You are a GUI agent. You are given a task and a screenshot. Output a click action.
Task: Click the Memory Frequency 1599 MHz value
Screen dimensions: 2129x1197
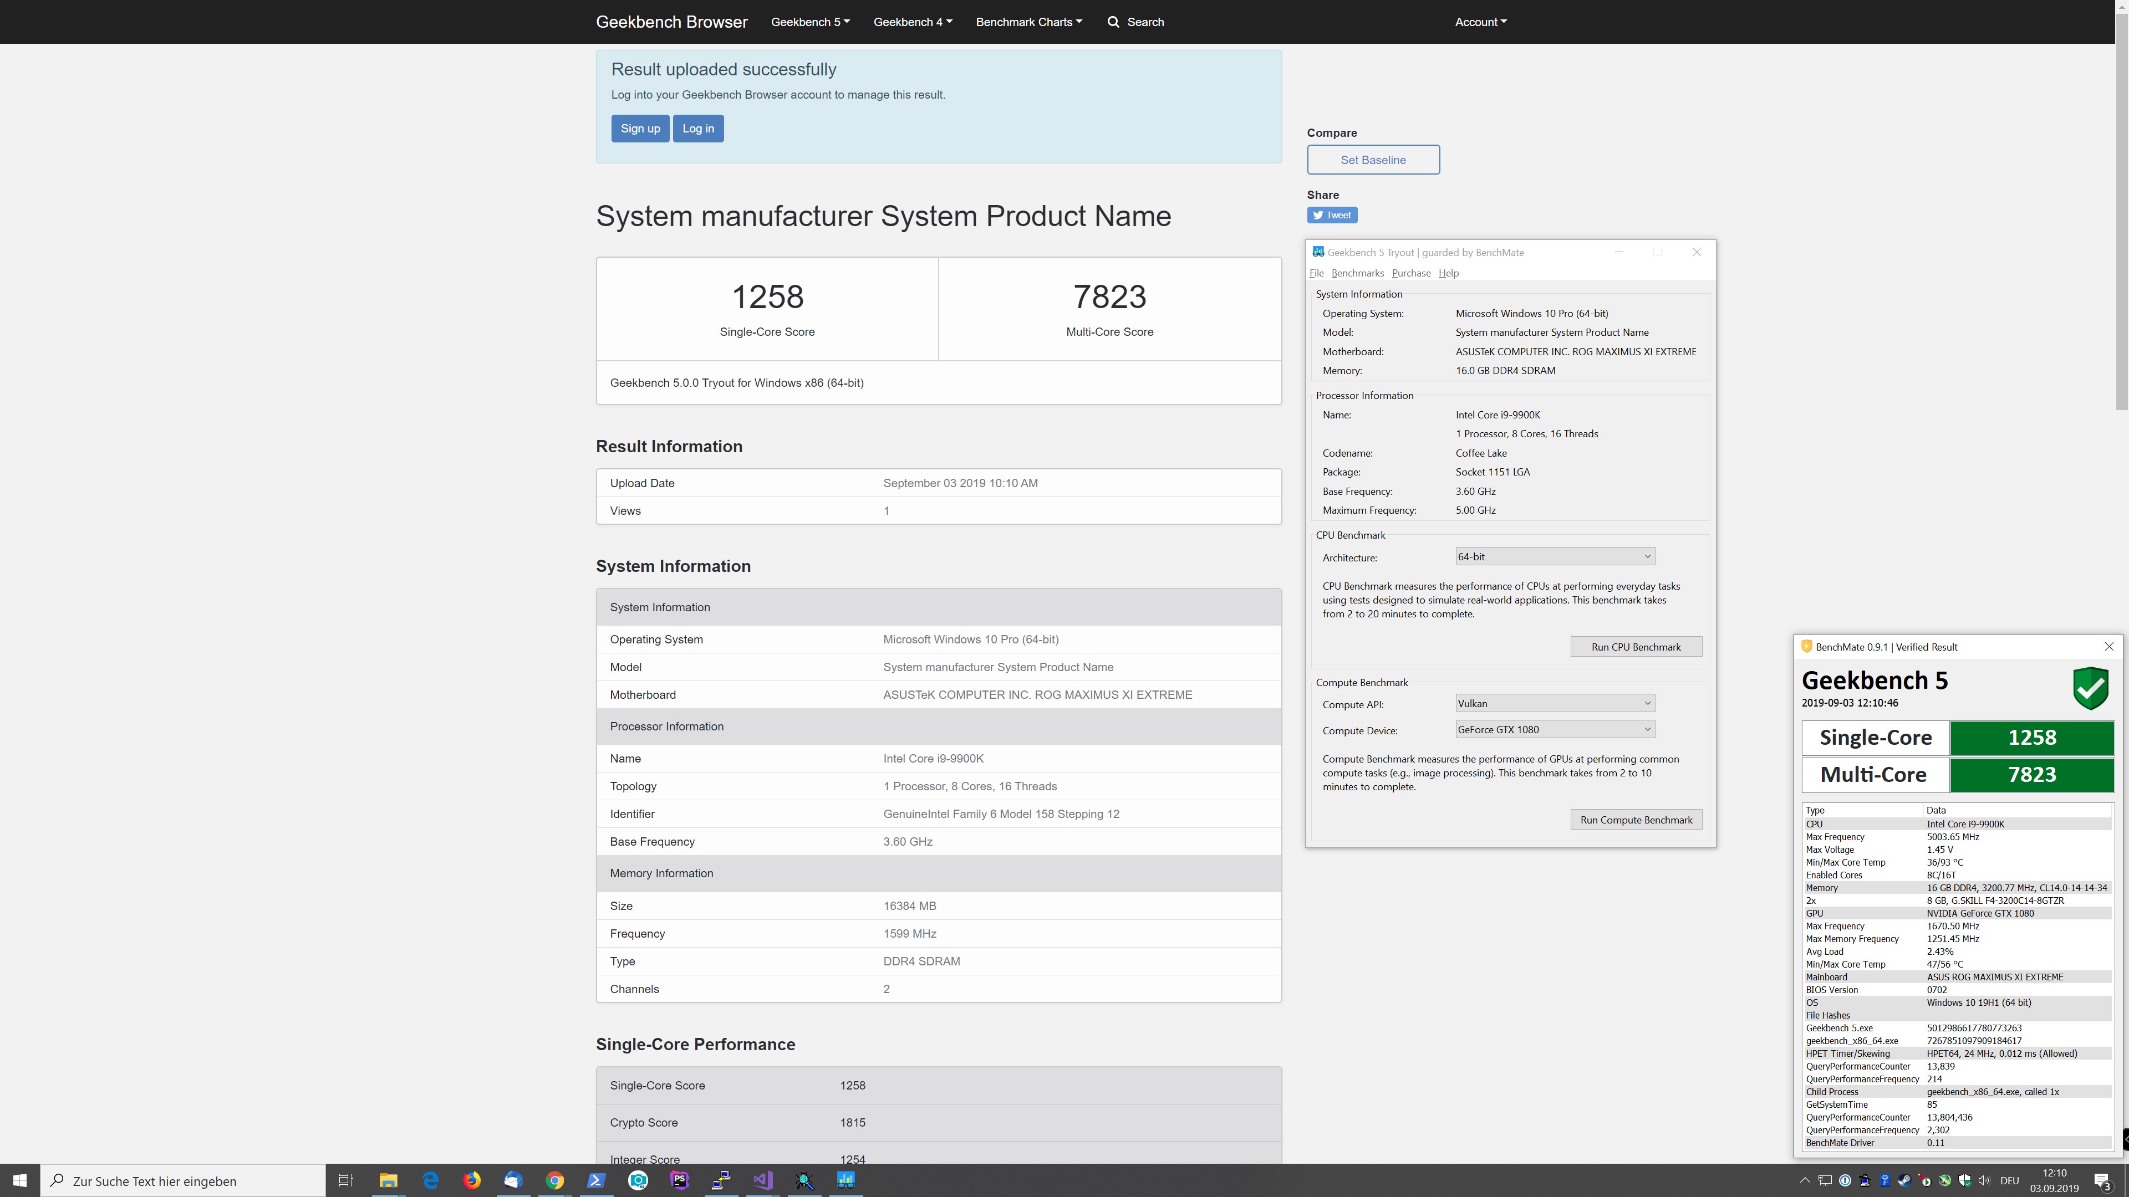(909, 933)
